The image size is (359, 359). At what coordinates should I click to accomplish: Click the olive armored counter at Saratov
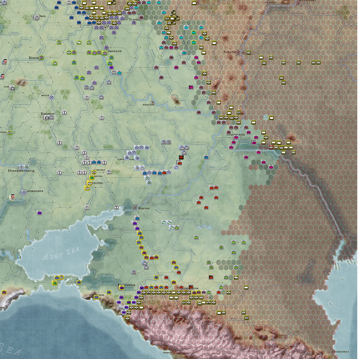click(x=248, y=52)
